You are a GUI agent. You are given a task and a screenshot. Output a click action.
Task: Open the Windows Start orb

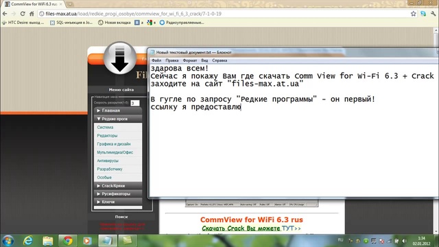pos(8,241)
